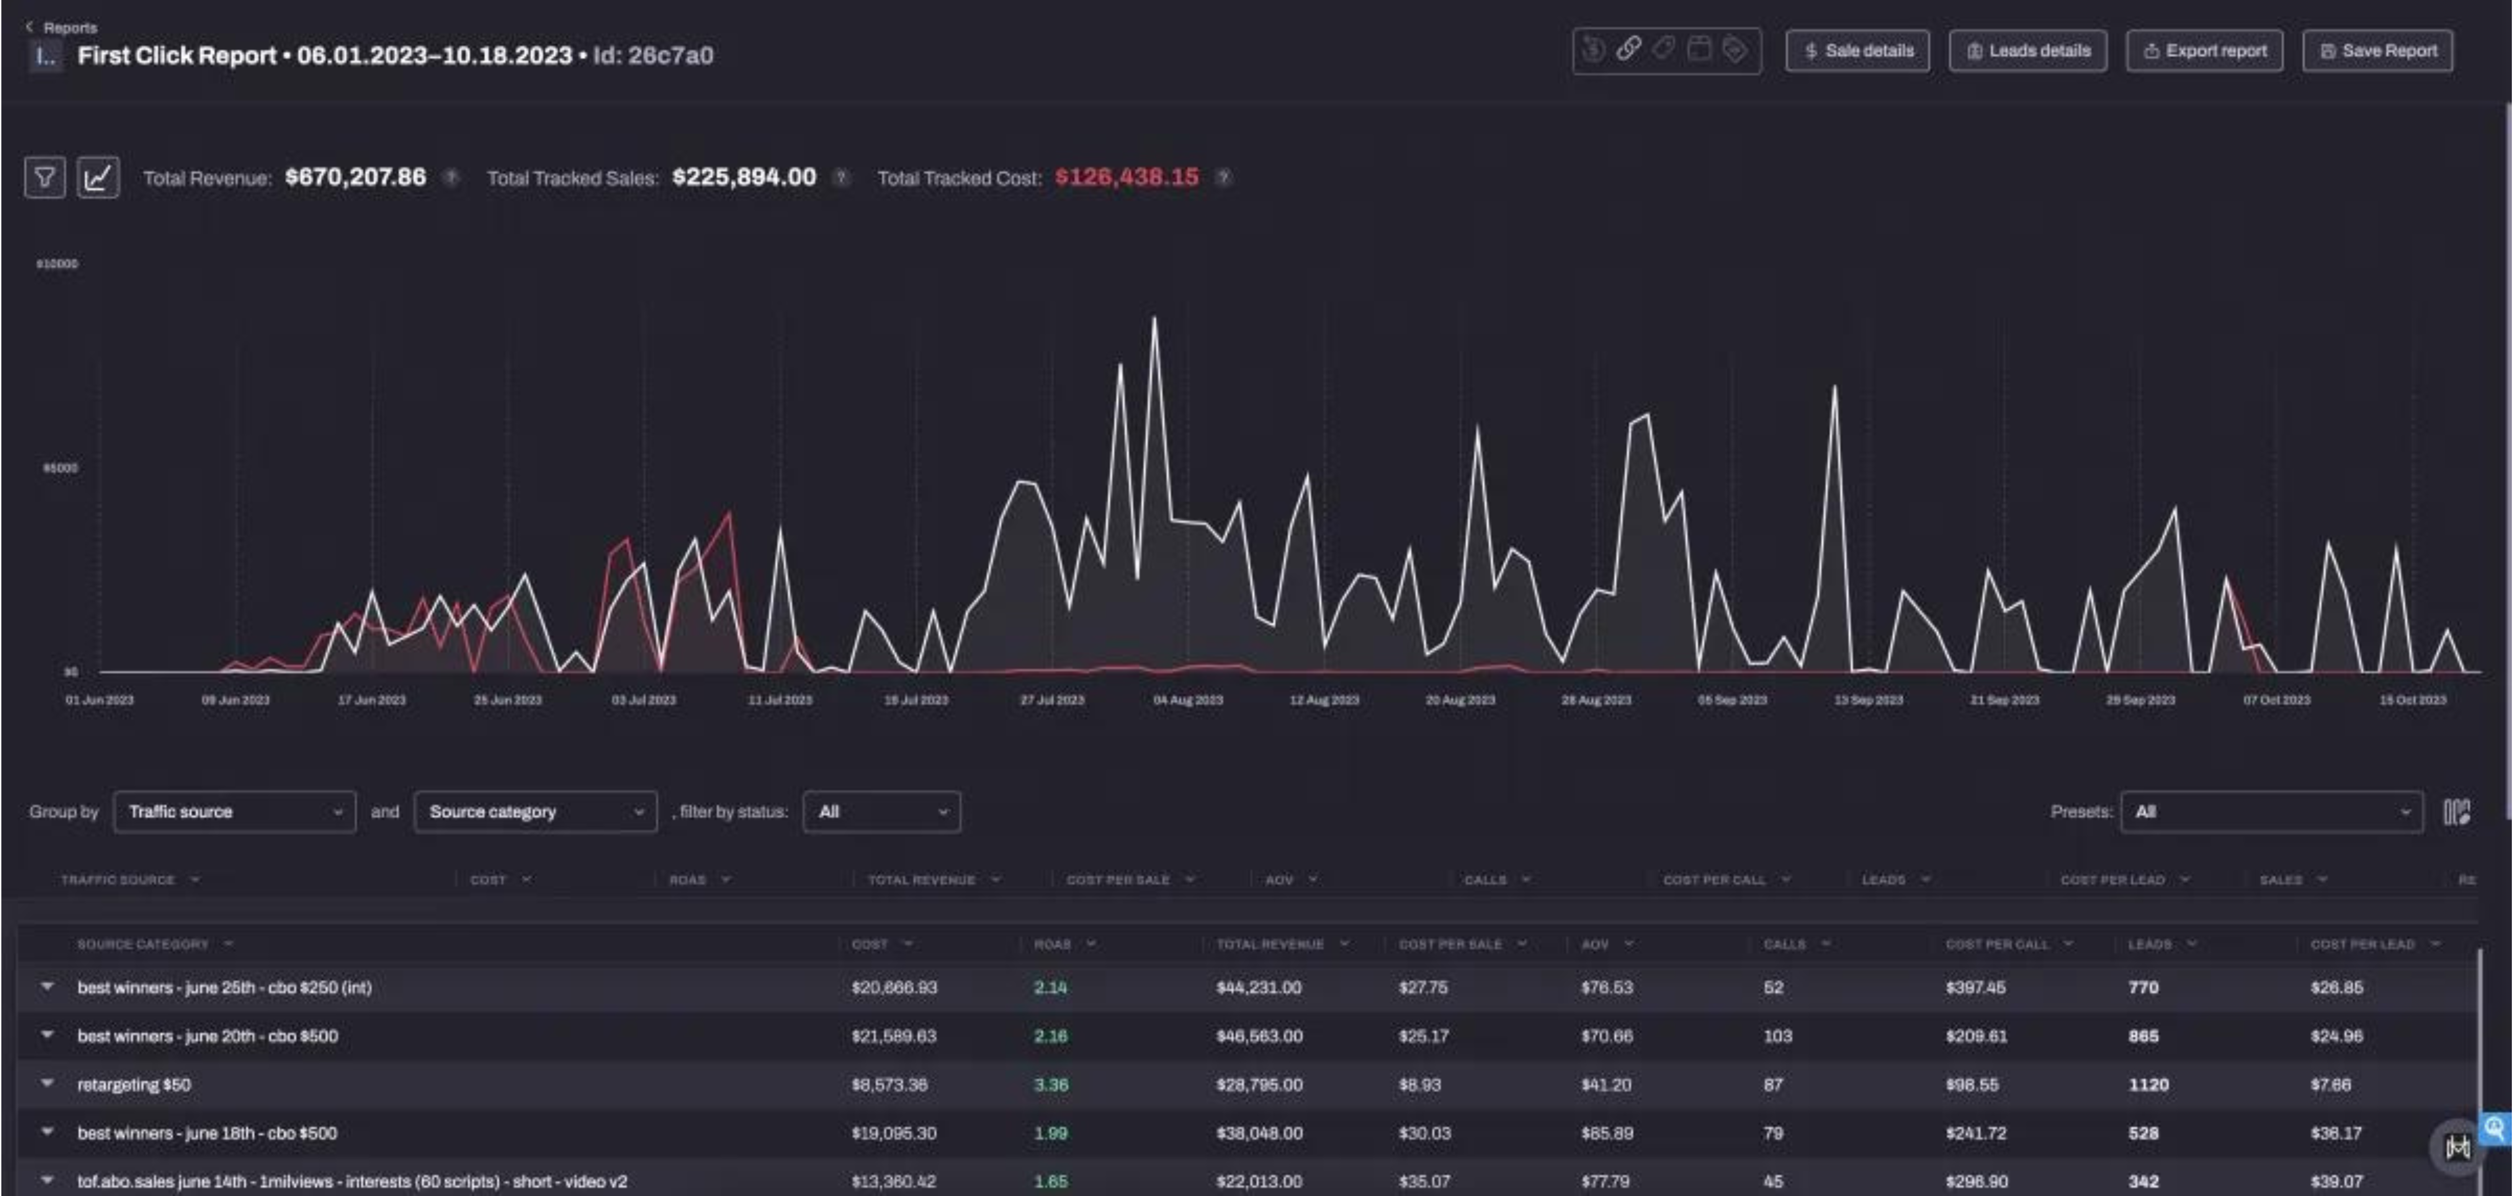Open the Traffic source group-by dropdown
This screenshot has width=2513, height=1196.
pyautogui.click(x=234, y=812)
